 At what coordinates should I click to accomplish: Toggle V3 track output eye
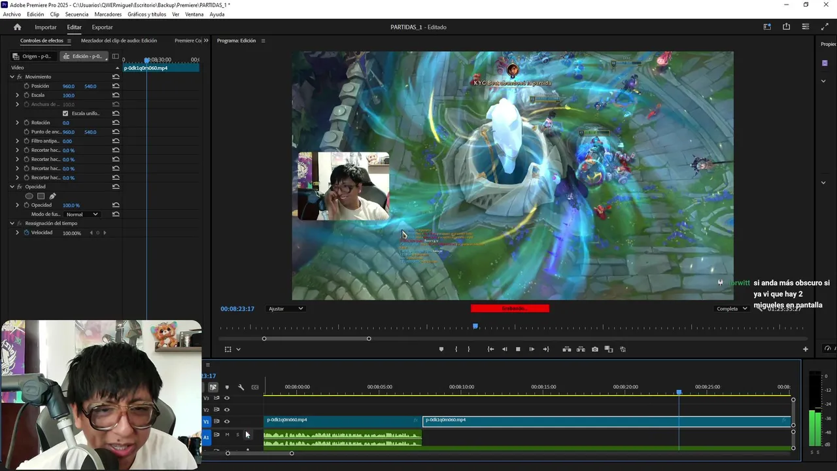227,398
